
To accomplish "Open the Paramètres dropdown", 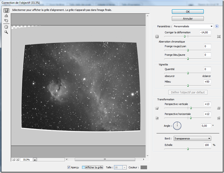I will tap(193, 26).
